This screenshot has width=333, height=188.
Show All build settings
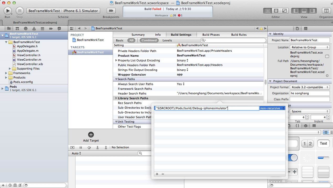coord(131,40)
